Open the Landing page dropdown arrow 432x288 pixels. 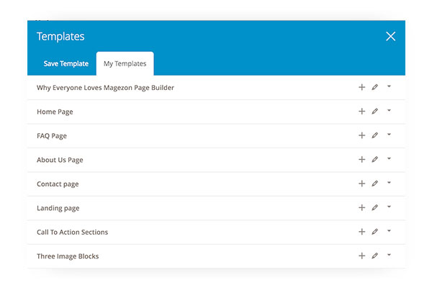(389, 207)
